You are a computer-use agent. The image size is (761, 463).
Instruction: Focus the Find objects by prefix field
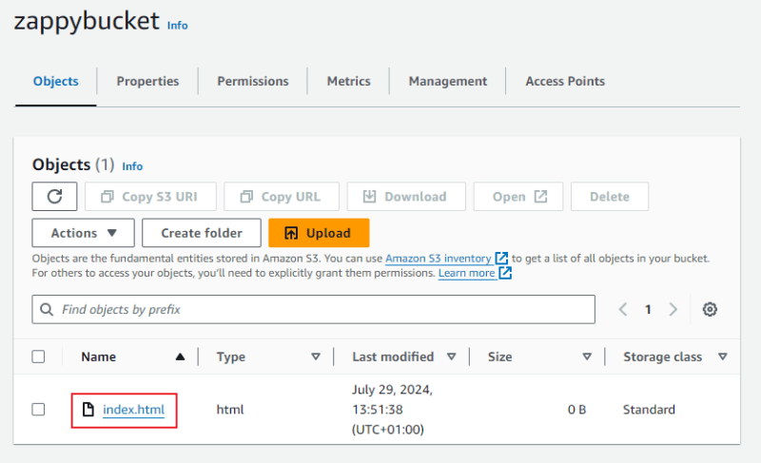pos(314,309)
